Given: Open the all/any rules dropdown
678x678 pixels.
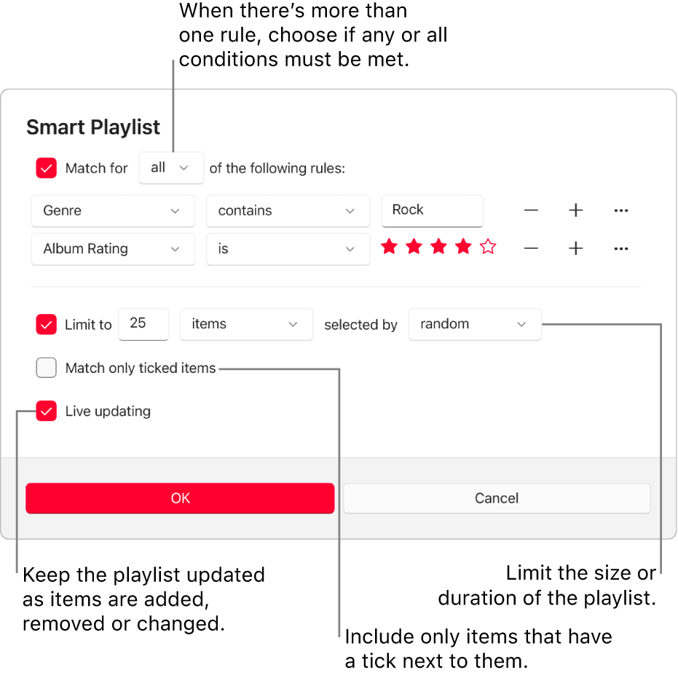Looking at the screenshot, I should (170, 167).
